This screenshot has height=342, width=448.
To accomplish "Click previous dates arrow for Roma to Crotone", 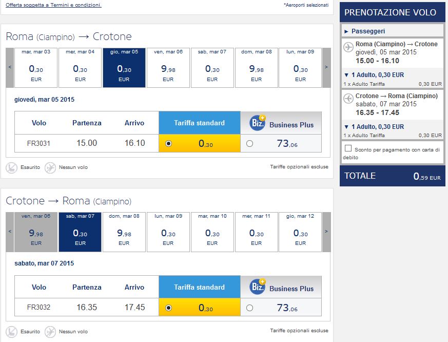I will point(10,67).
